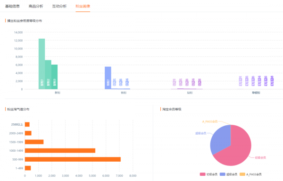The width and height of the screenshot is (283, 181).
Task: Click the 1-499 orange bar
Action: point(28,168)
